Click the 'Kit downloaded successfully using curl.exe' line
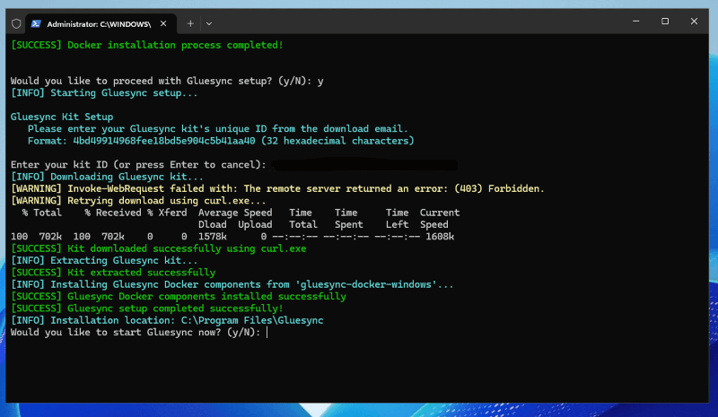The image size is (718, 417). 159,248
